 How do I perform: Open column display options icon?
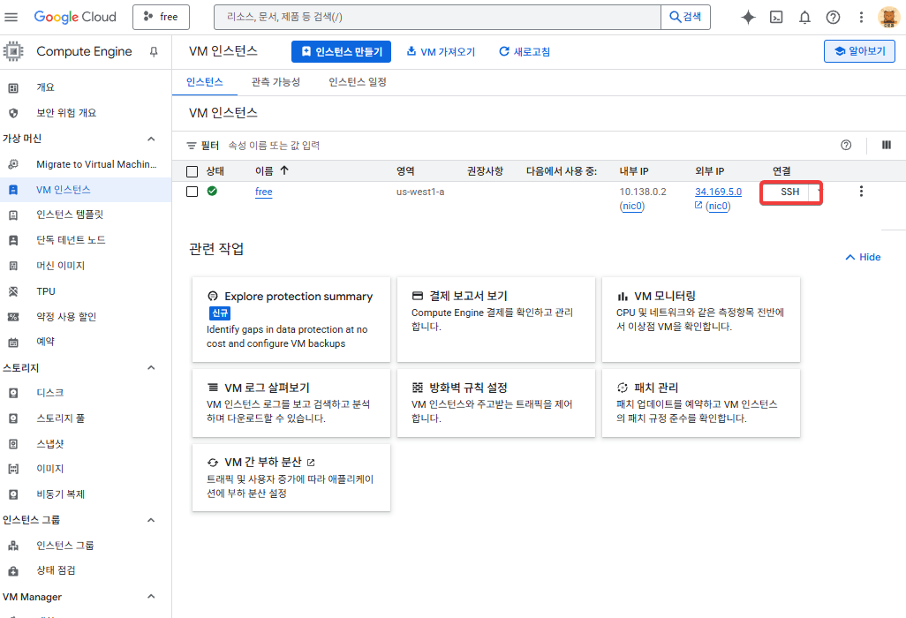[886, 145]
